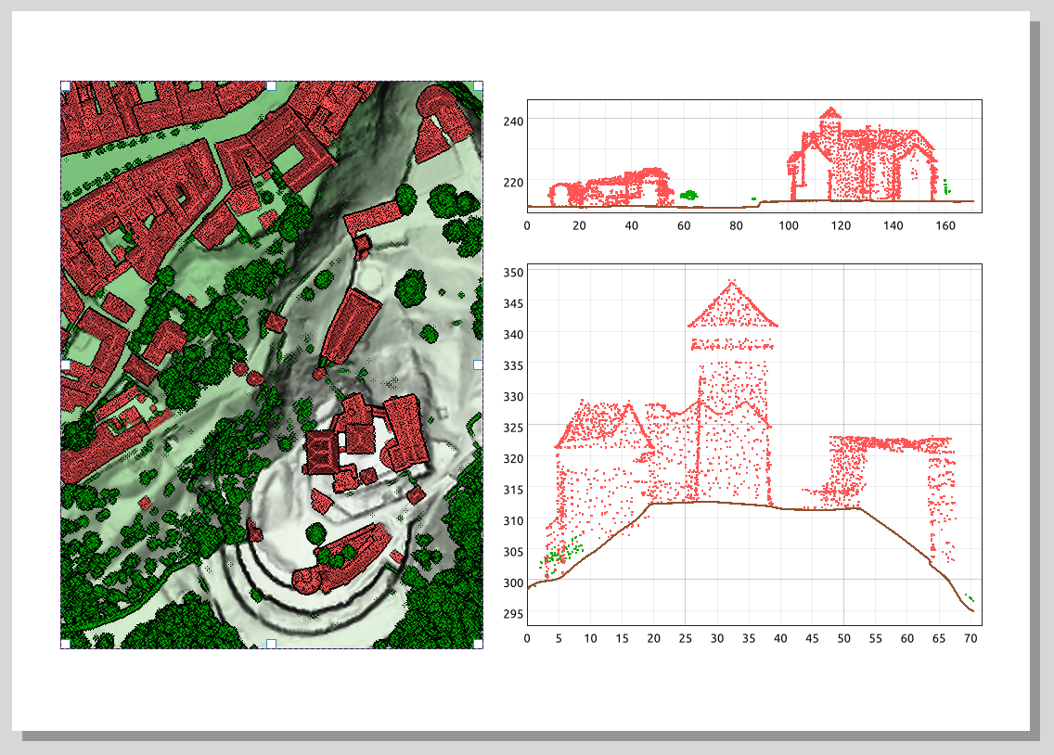Click the green vegetation points near 60 in upper profile

coord(688,195)
